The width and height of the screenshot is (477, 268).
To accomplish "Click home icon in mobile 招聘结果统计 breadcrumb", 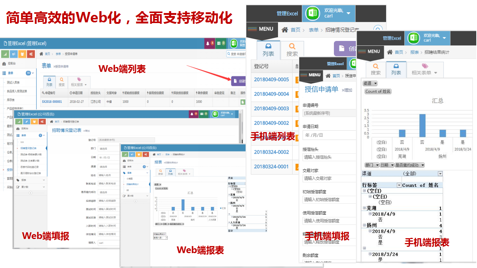I will (x=390, y=52).
